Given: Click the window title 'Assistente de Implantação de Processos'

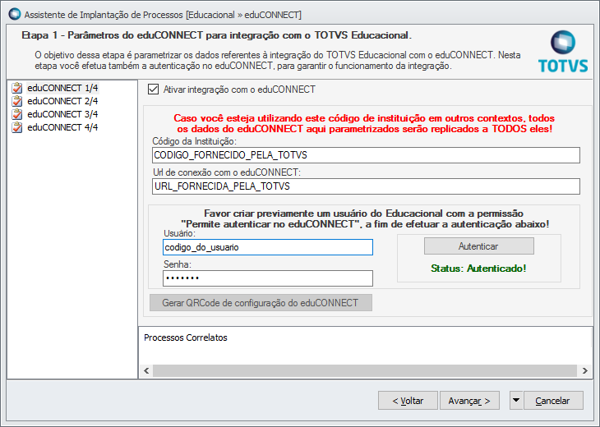Looking at the screenshot, I should click(163, 15).
